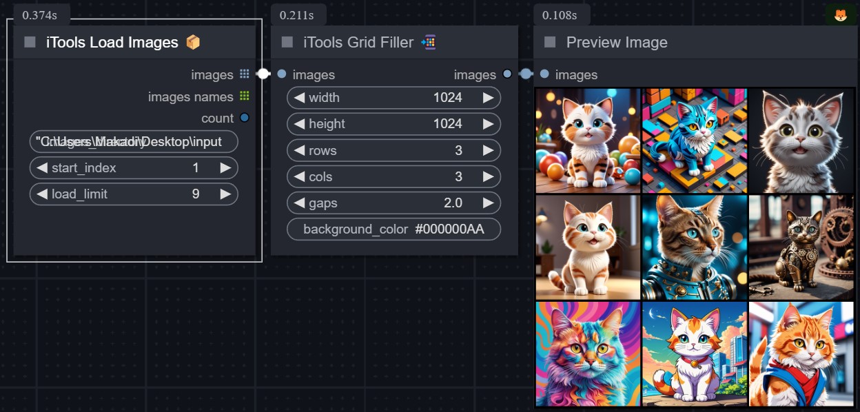
Task: Decrease gaps with left arrow
Action: coord(299,203)
